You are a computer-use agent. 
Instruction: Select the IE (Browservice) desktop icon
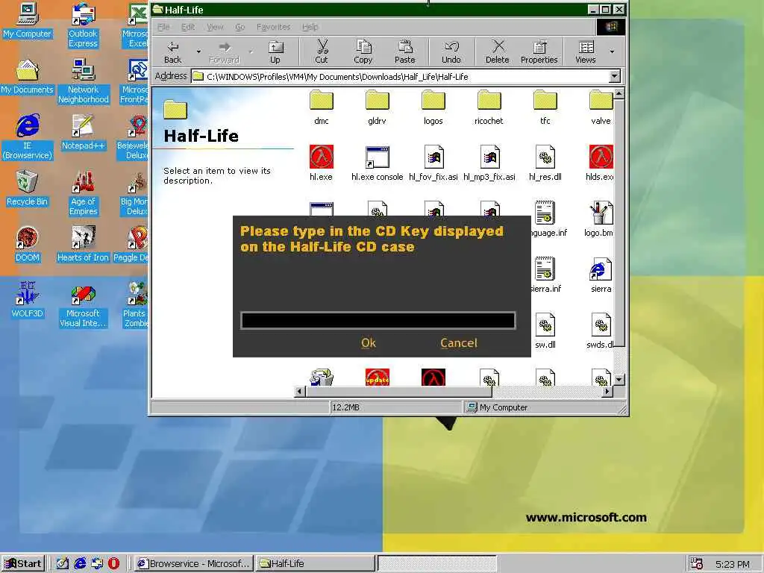(28, 137)
